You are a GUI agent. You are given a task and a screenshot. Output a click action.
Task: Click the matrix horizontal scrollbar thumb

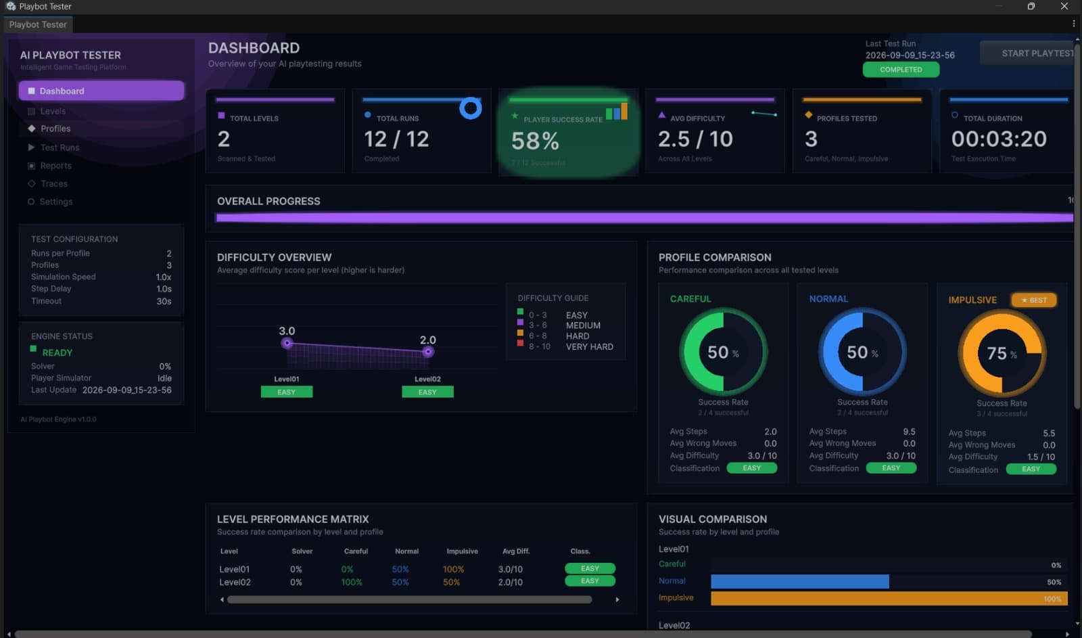tap(410, 599)
